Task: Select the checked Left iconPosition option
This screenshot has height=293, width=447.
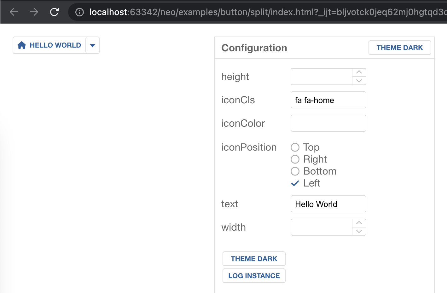Action: coord(295,183)
